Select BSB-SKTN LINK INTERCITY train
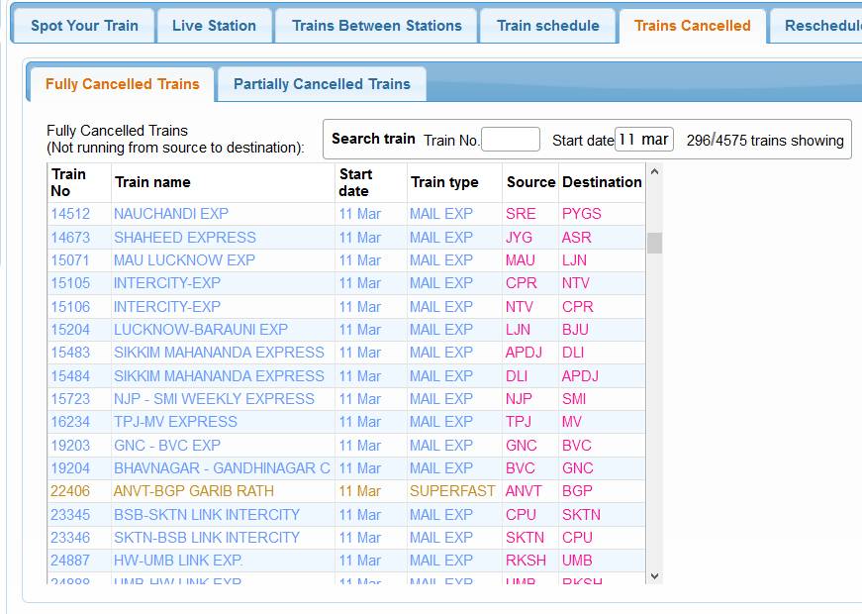This screenshot has height=614, width=862. (x=207, y=515)
